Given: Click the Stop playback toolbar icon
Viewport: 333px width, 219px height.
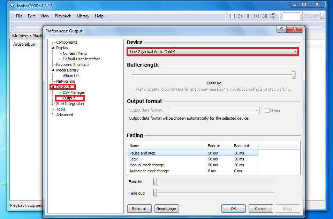Looking at the screenshot, I should coord(233,16).
